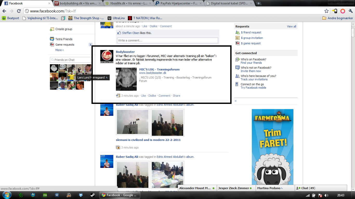Open the Chrome wrench settings menu
The image size is (355, 199).
(350, 11)
